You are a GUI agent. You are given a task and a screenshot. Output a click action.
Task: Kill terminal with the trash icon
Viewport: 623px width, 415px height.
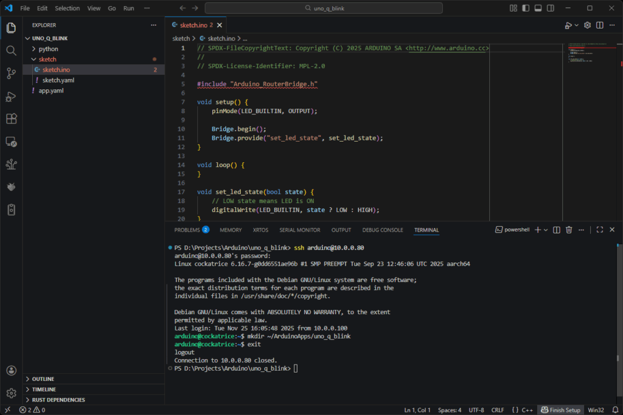[x=569, y=230]
